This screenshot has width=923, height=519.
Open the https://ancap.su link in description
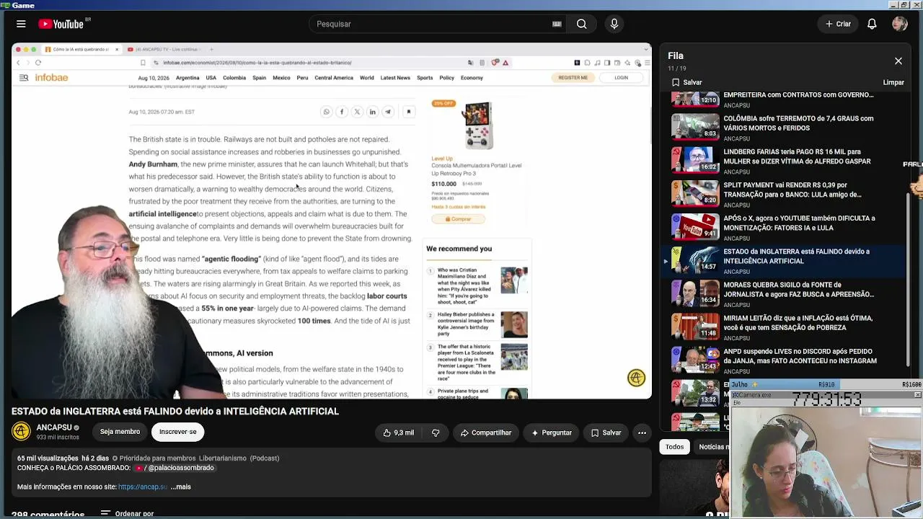143,487
